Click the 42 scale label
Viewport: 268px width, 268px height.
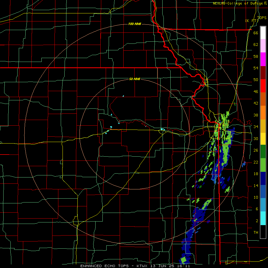(x=256, y=103)
